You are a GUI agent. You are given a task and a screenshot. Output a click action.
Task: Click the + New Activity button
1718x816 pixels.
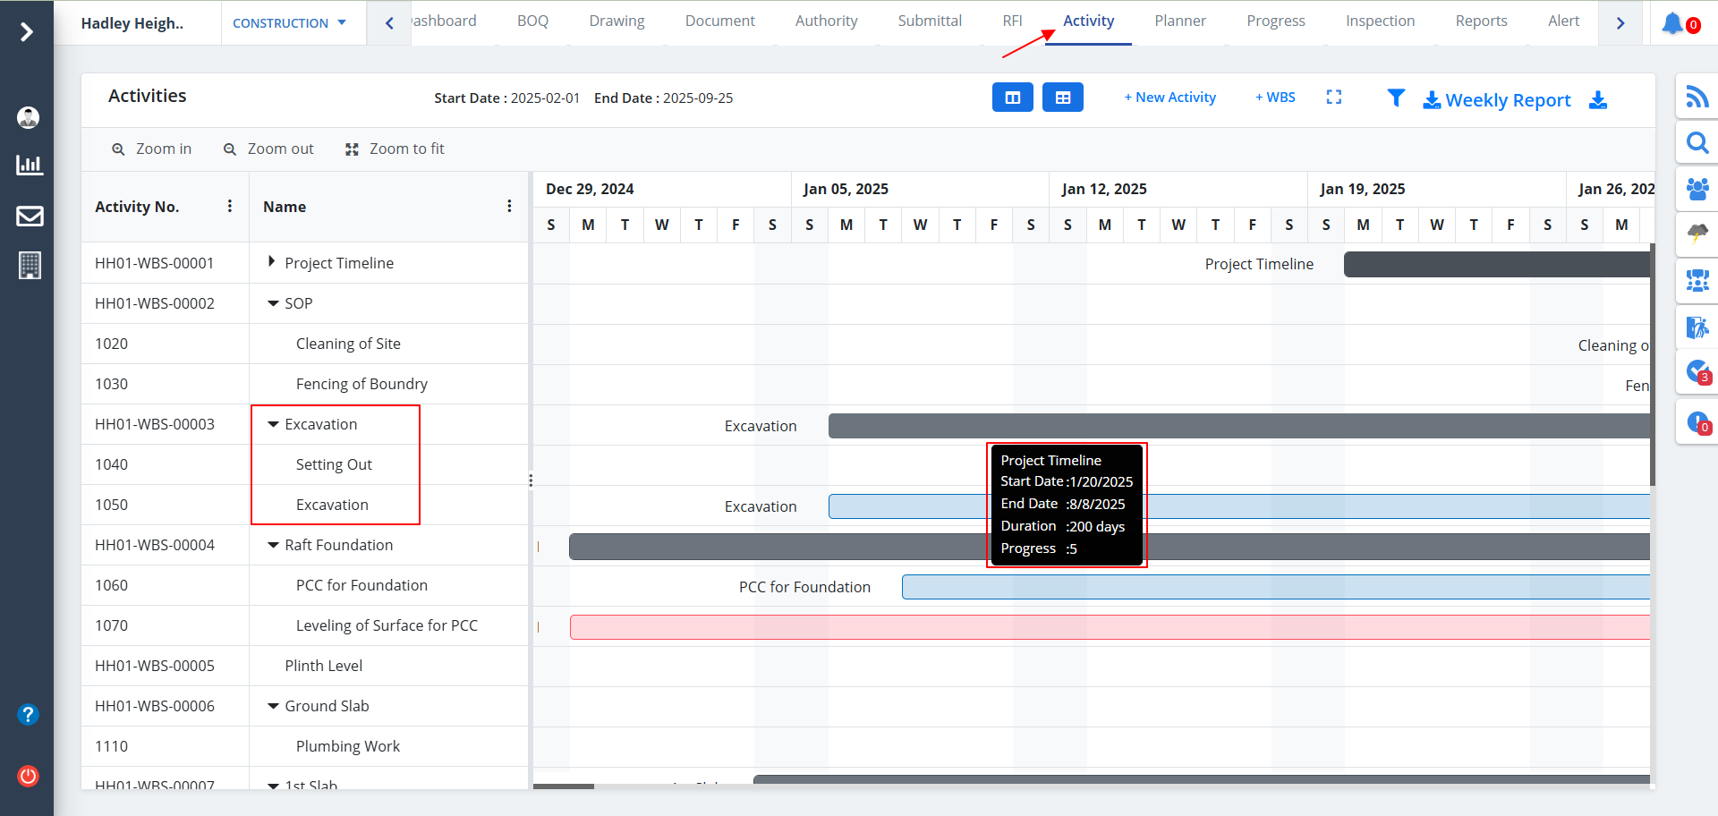pyautogui.click(x=1169, y=98)
